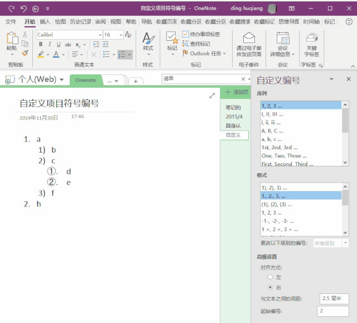357x323 pixels.
Task: Click the Redo curved arrow icon
Action: coord(11,9)
